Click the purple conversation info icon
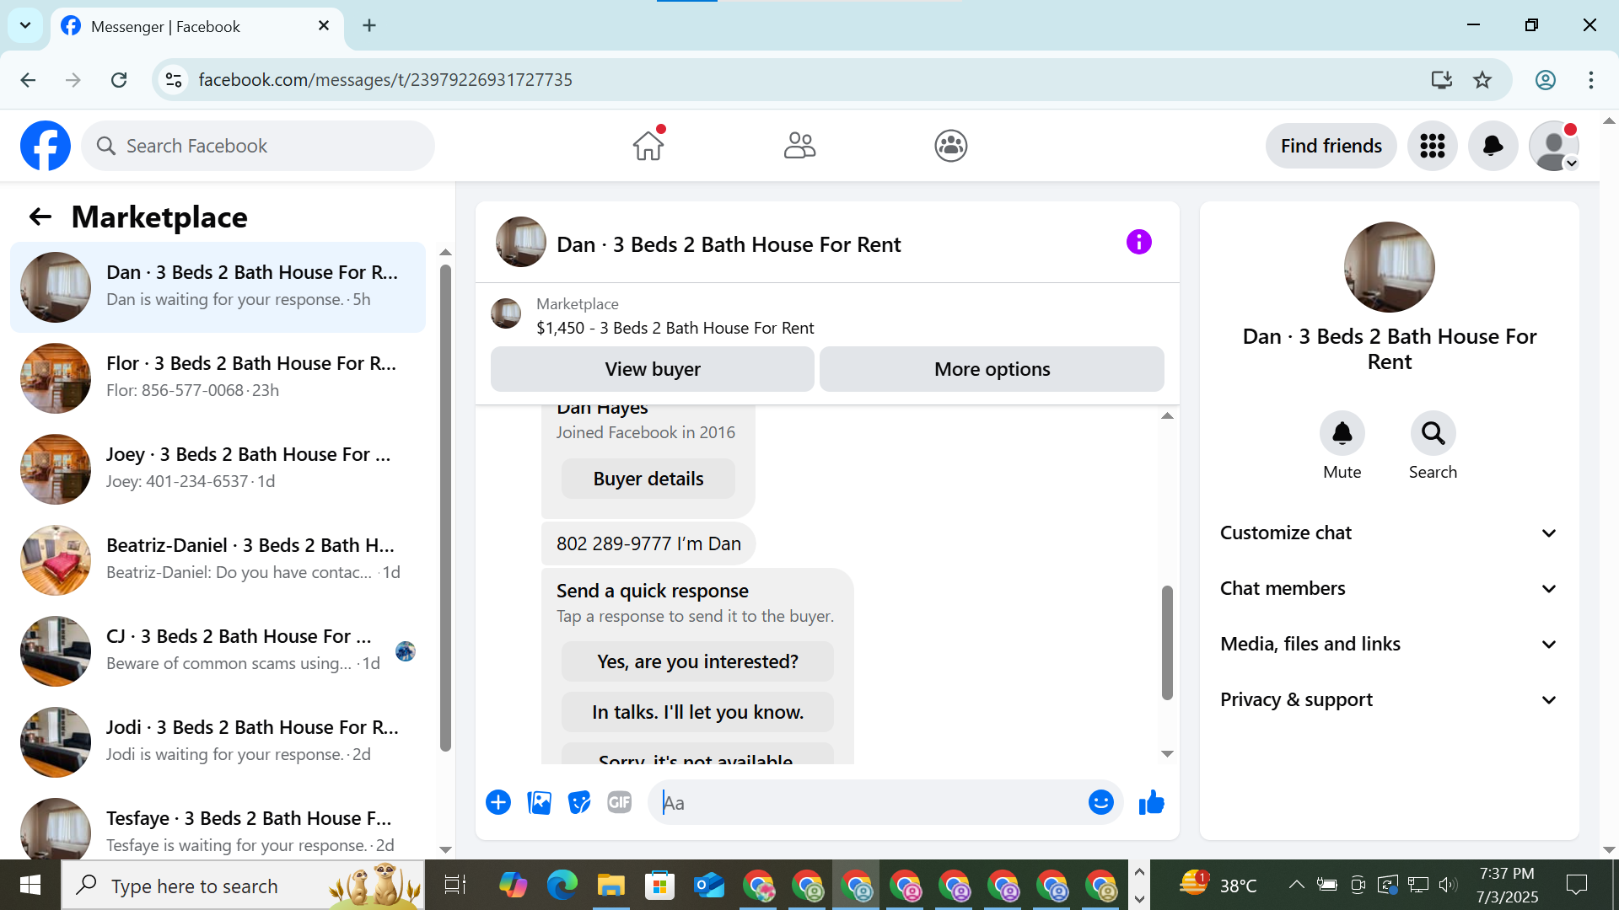 click(1138, 243)
